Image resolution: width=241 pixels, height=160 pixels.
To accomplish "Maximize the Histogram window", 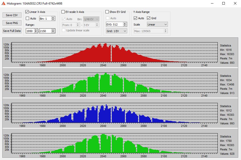I will (223, 4).
